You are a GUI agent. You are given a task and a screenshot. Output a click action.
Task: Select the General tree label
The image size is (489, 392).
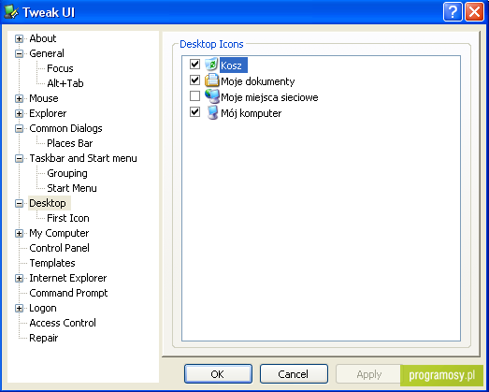point(47,53)
